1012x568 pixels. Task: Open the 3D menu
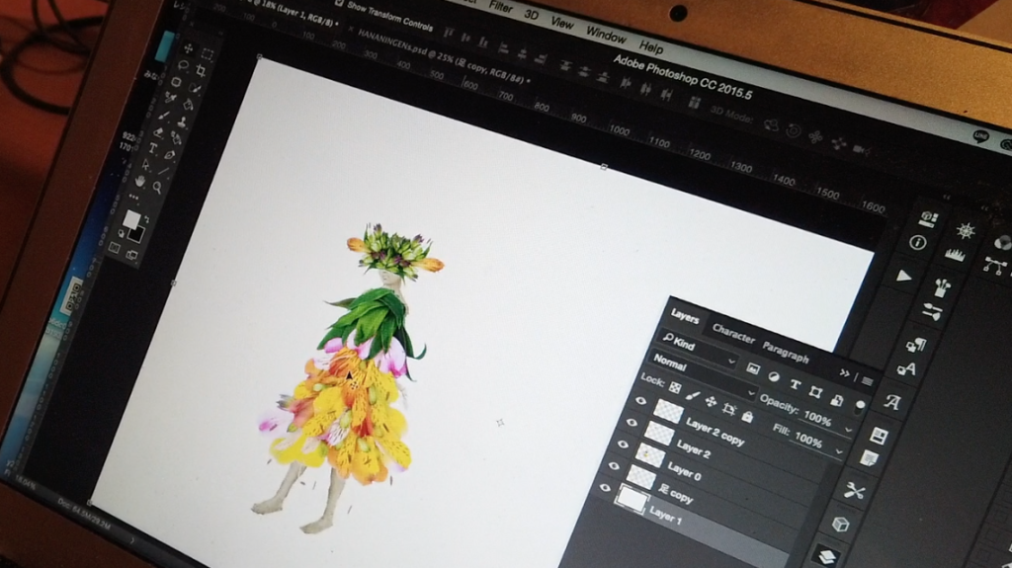pyautogui.click(x=531, y=14)
